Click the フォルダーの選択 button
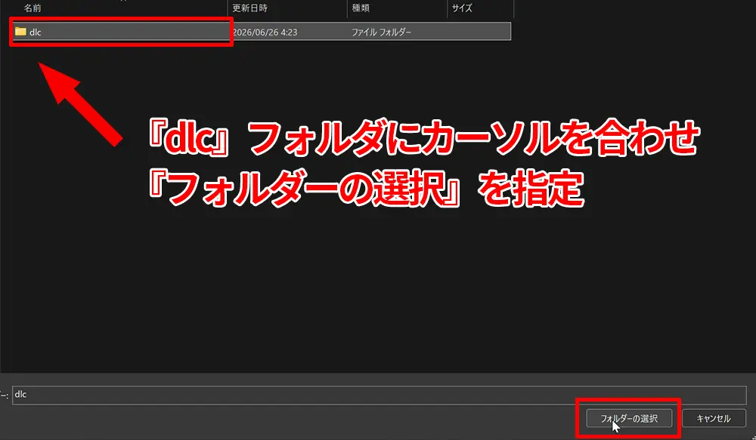 click(x=629, y=418)
